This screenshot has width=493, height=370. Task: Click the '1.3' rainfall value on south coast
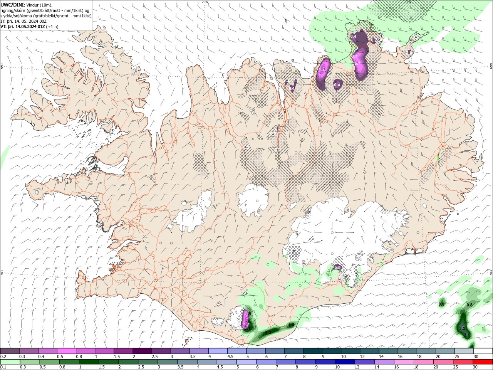tap(268, 332)
